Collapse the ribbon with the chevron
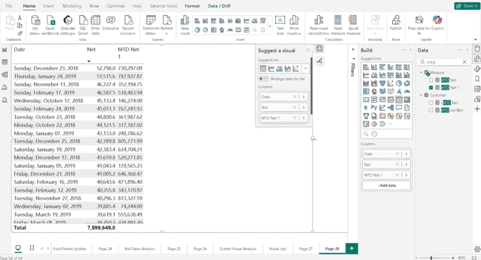The height and width of the screenshot is (260, 481). click(475, 39)
